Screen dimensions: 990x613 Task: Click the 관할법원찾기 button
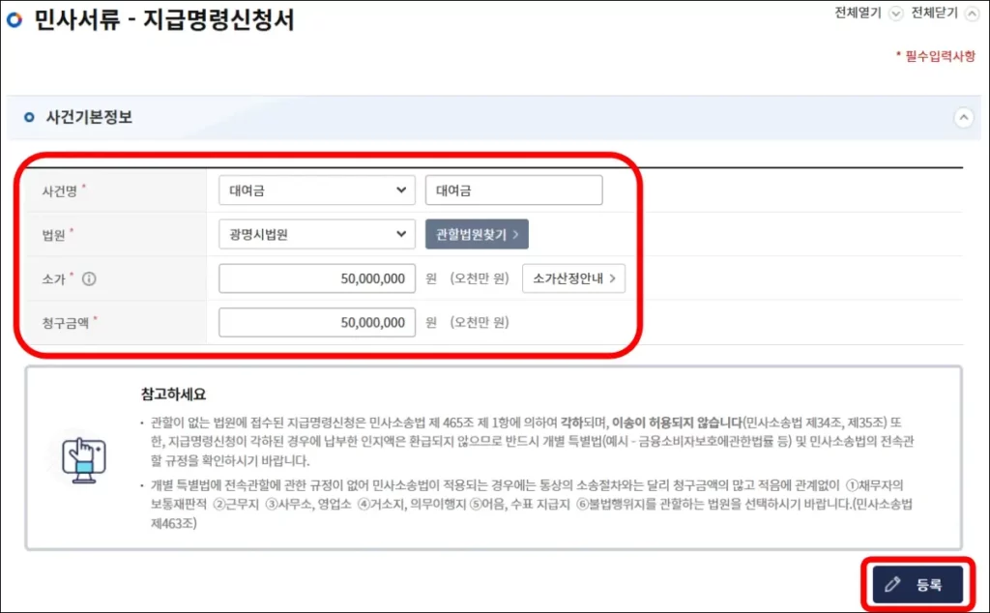coord(477,234)
